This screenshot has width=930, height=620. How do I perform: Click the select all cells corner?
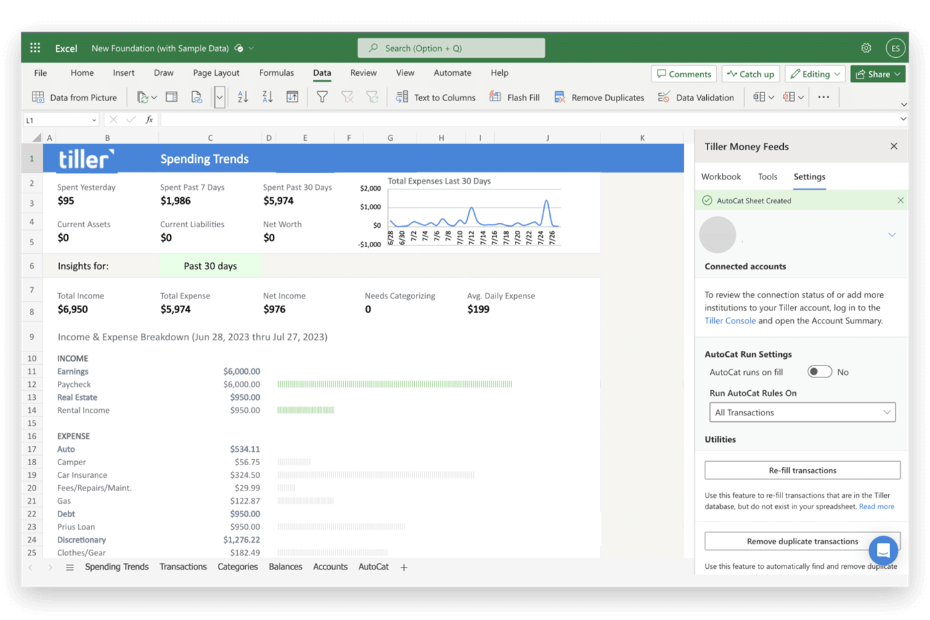pyautogui.click(x=36, y=138)
